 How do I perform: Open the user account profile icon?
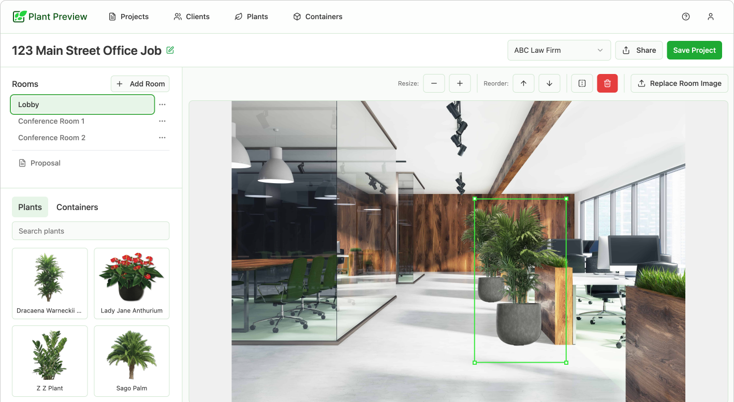711,17
